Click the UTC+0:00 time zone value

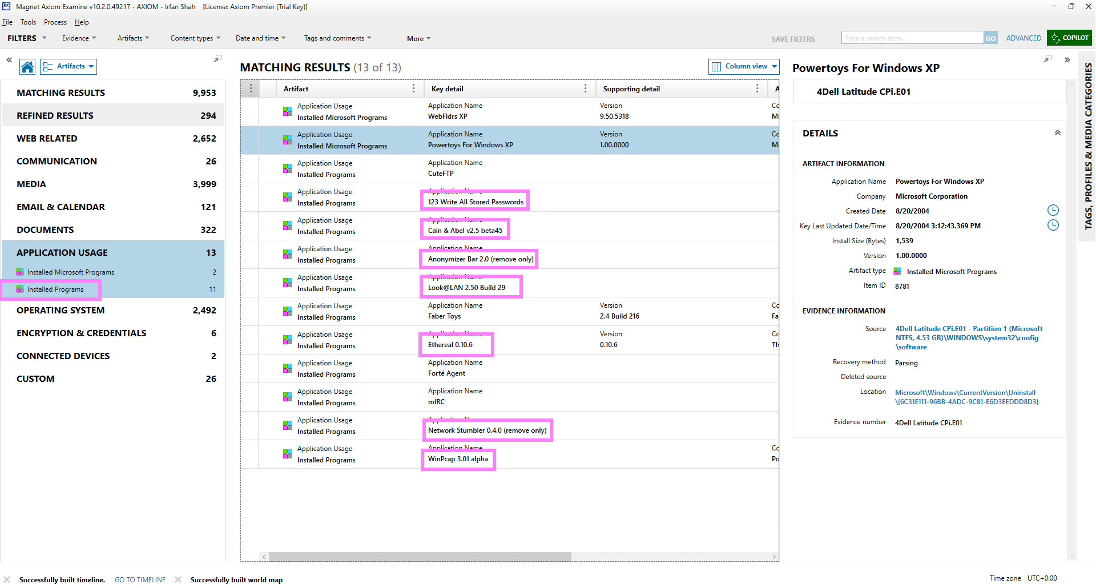point(1042,578)
